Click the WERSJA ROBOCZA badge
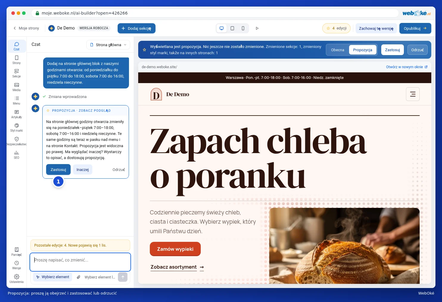Viewport: 442px width, 302px height. 94,28
